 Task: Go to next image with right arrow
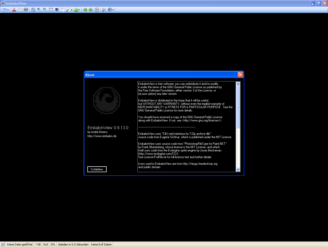pyautogui.click(x=91, y=10)
